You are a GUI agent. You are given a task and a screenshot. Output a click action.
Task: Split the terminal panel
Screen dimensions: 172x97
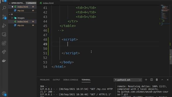pos(152,80)
